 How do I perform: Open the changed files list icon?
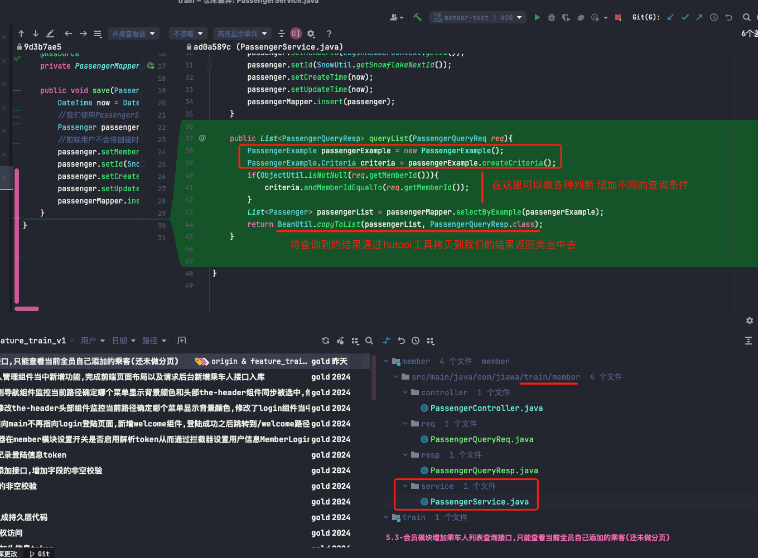click(98, 33)
